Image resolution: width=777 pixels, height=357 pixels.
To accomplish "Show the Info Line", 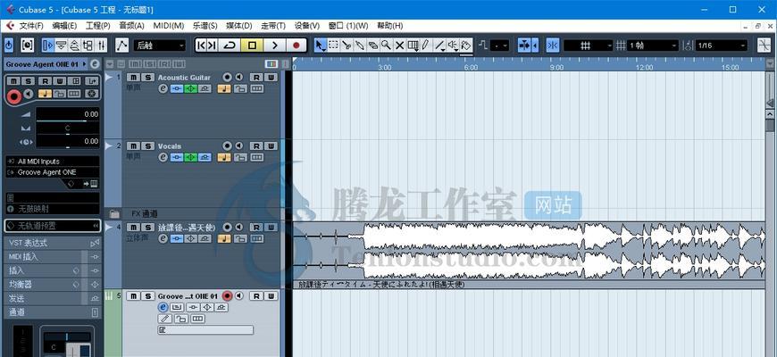I will tap(61, 46).
